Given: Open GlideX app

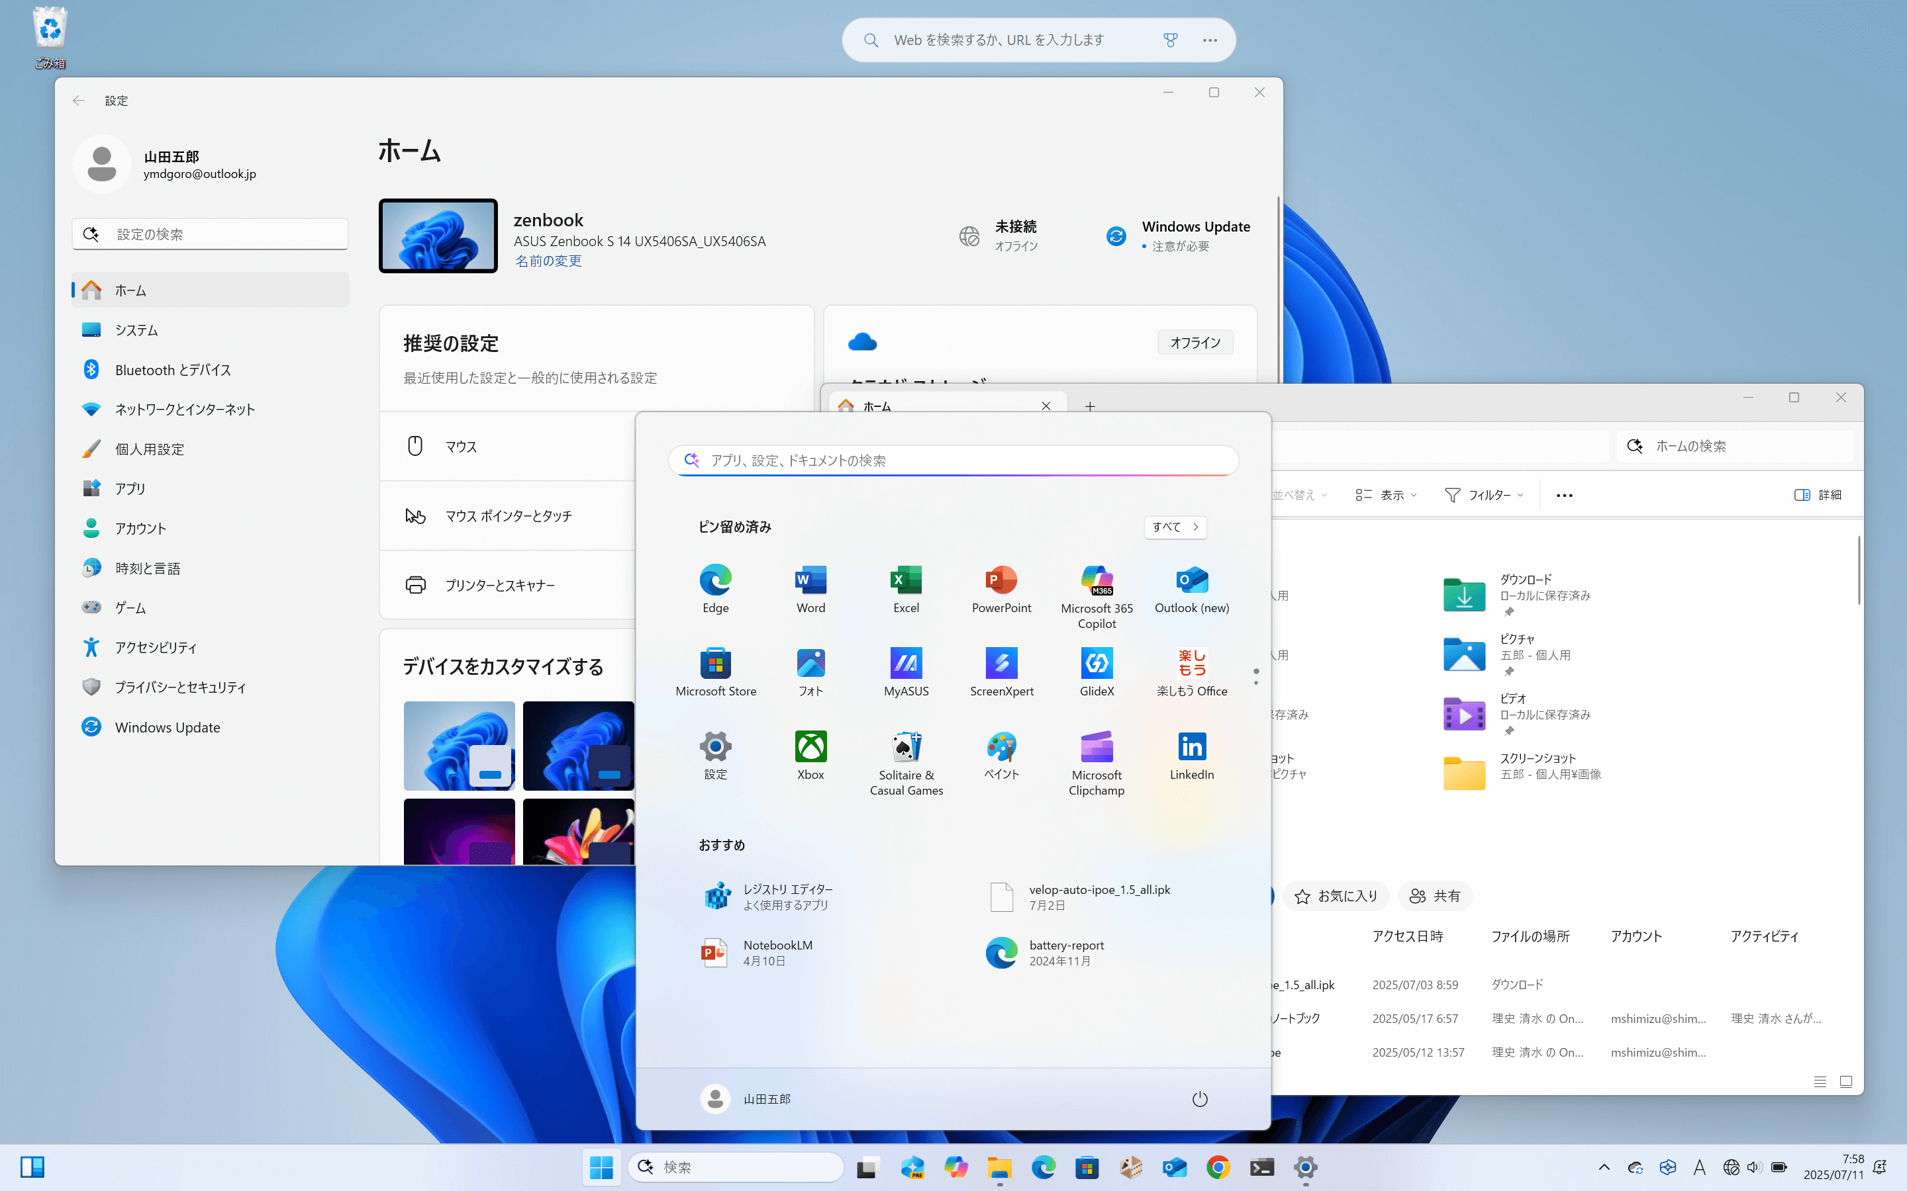Looking at the screenshot, I should click(x=1097, y=672).
